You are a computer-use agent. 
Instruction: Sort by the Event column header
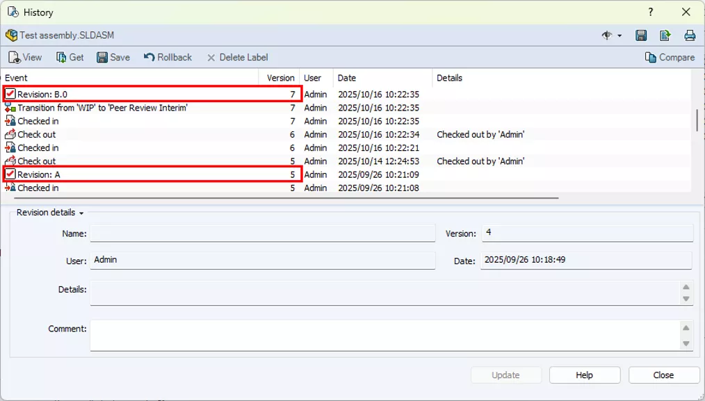click(x=130, y=78)
